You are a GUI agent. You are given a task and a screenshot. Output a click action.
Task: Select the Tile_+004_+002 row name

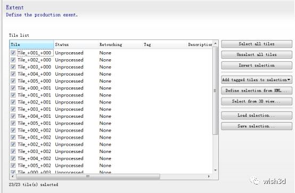pos(35,158)
